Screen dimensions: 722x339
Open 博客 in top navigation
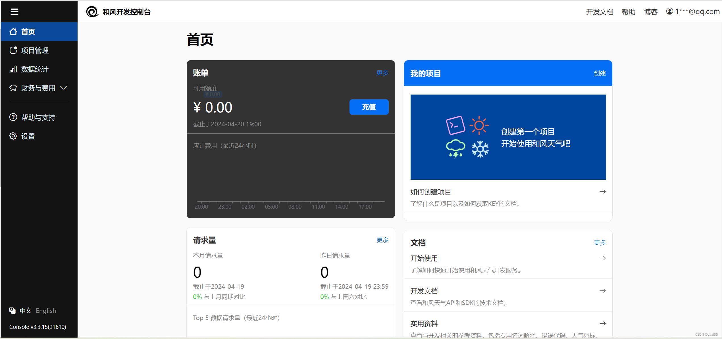[651, 12]
